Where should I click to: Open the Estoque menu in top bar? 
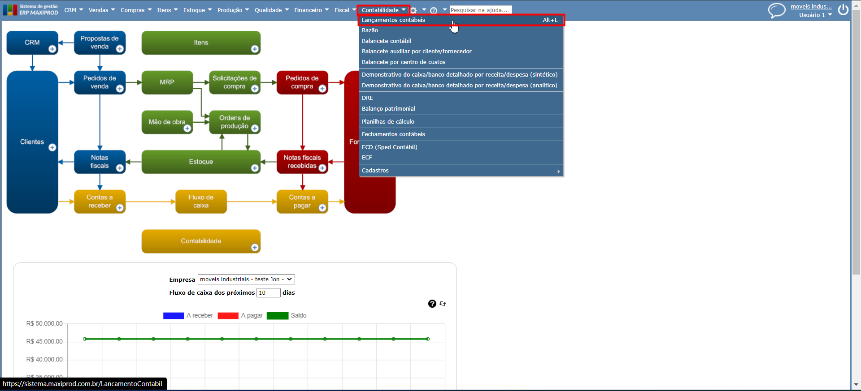[197, 10]
